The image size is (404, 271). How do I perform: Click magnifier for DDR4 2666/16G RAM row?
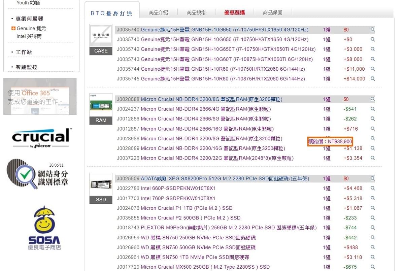(373, 129)
